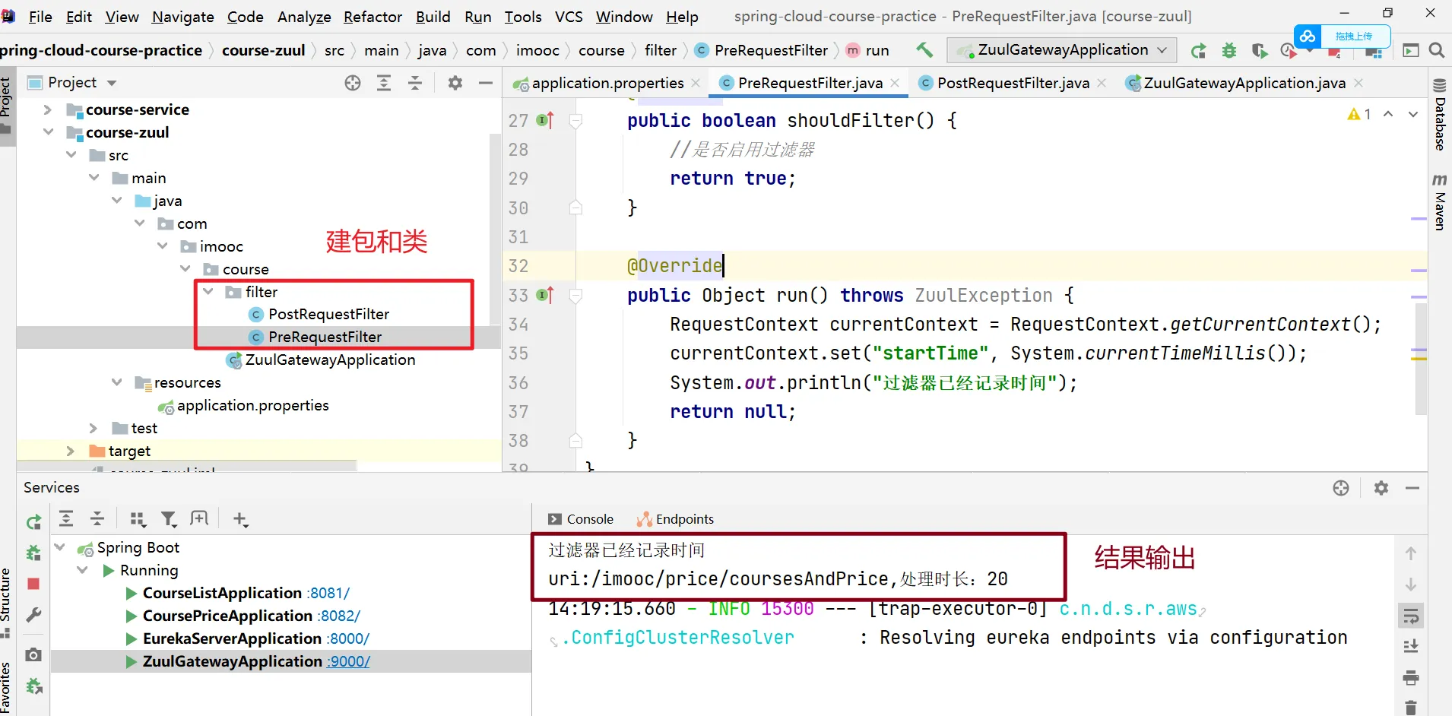Click the Build project hammer icon
The width and height of the screenshot is (1452, 716).
click(924, 50)
